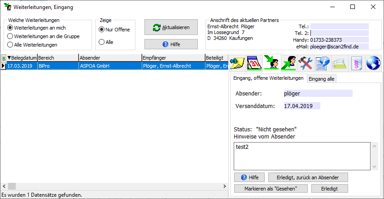
Task: Click 'Markieren als "Gesehen"' button
Action: (x=271, y=189)
